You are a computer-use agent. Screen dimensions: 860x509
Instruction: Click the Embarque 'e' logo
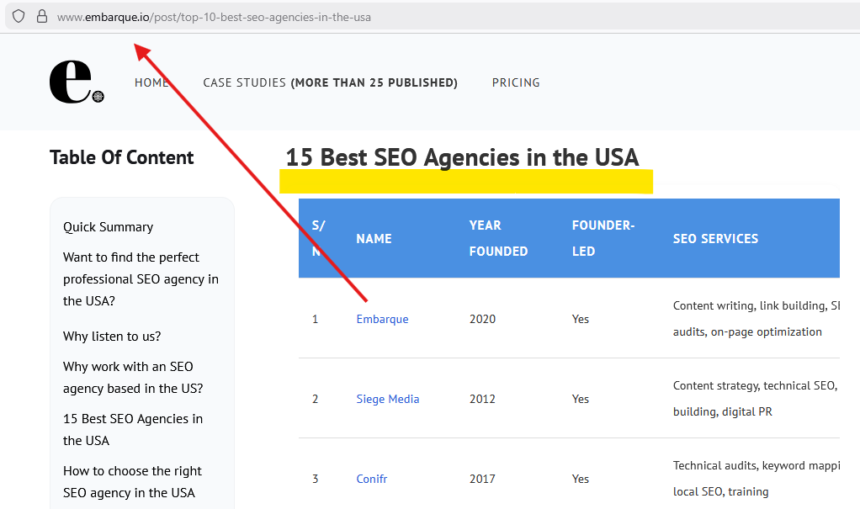pos(76,82)
